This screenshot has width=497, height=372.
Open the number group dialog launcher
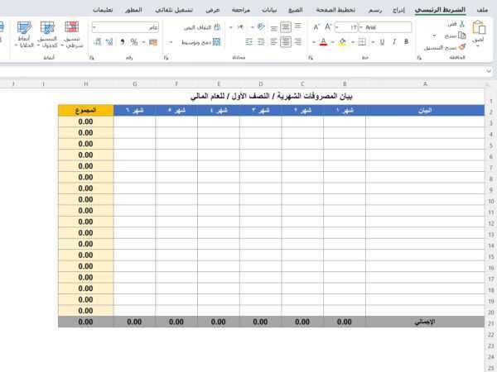pos(92,58)
